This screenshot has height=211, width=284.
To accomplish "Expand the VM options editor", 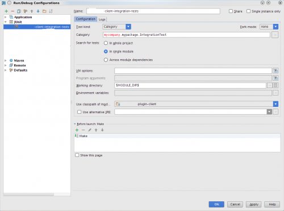I will point(275,71).
